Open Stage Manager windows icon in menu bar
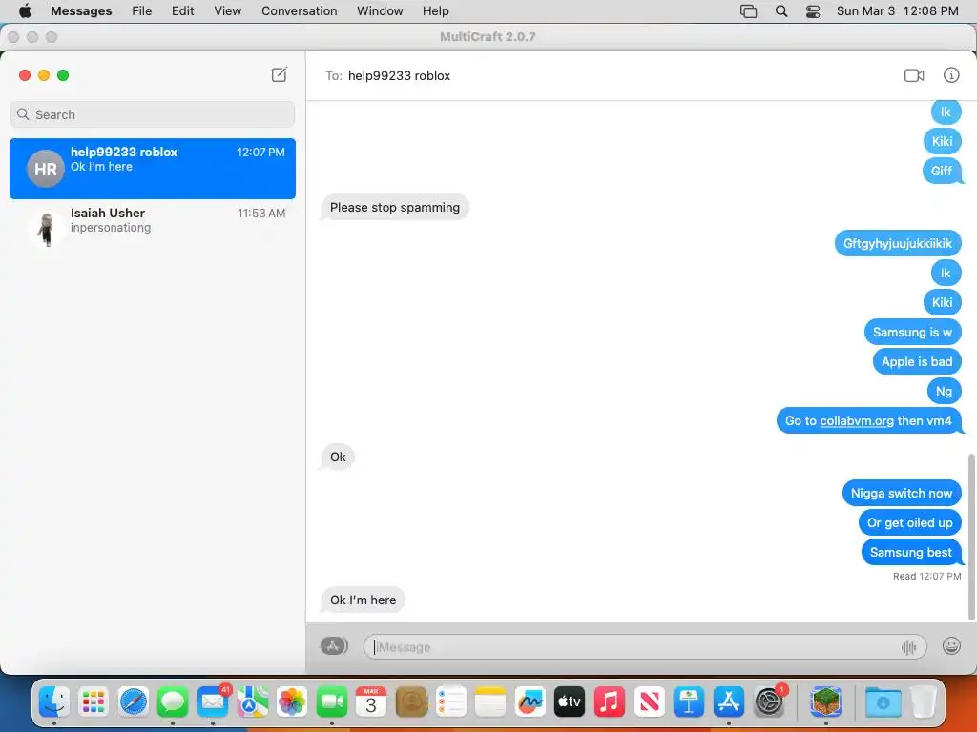This screenshot has width=977, height=732. pos(748,11)
